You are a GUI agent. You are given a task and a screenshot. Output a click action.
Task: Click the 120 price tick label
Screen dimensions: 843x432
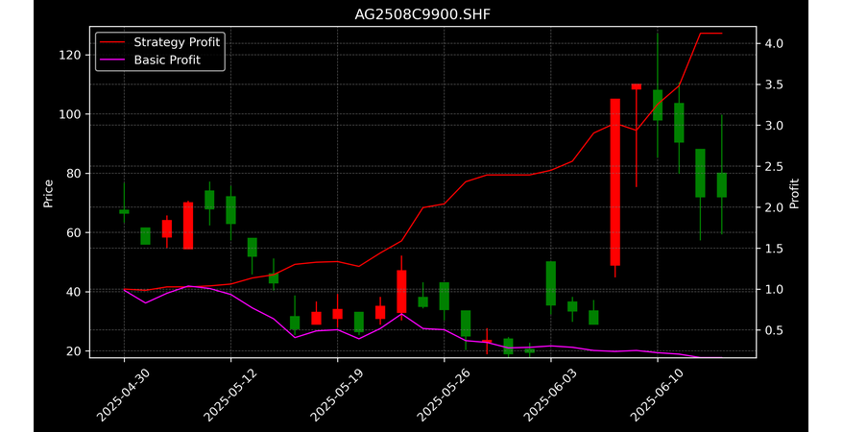(70, 56)
